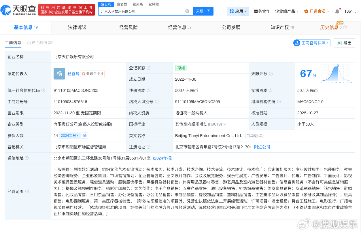361x233 pixels.
Task: Expand the 企业级产品 menu
Action: [287, 11]
